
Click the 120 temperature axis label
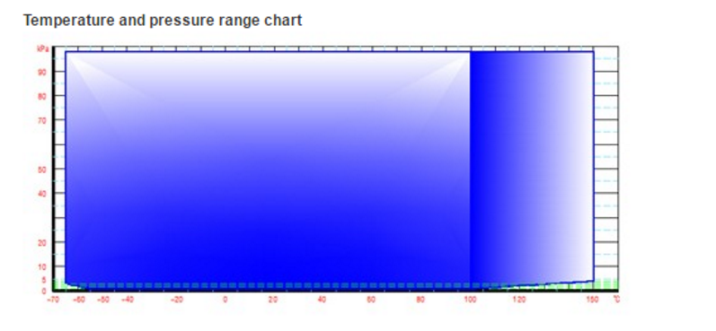tap(519, 300)
